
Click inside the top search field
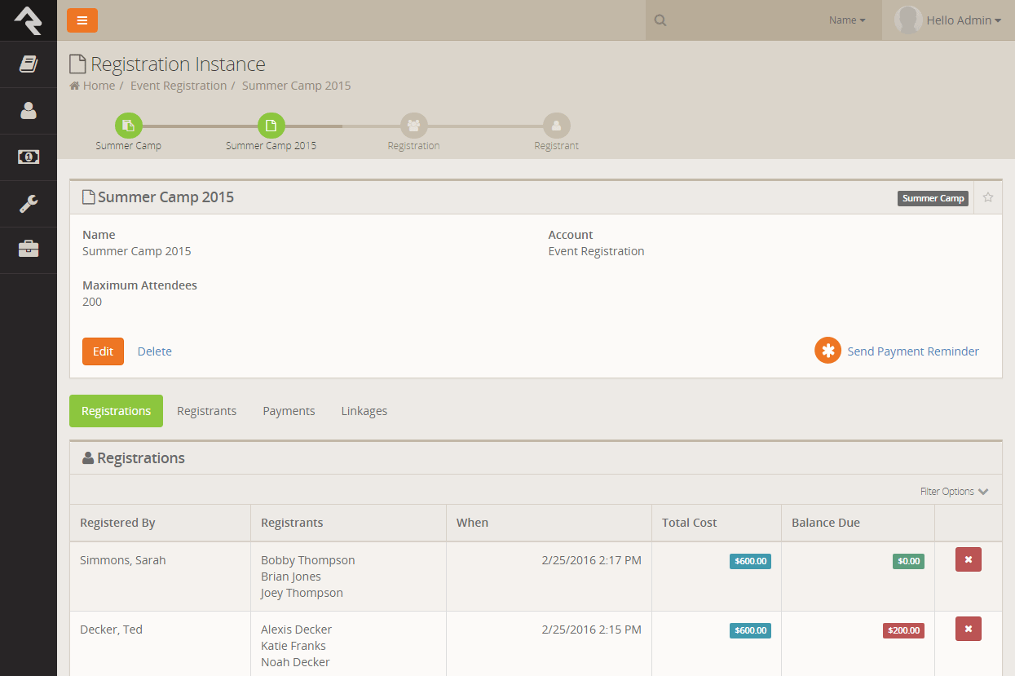coord(742,20)
